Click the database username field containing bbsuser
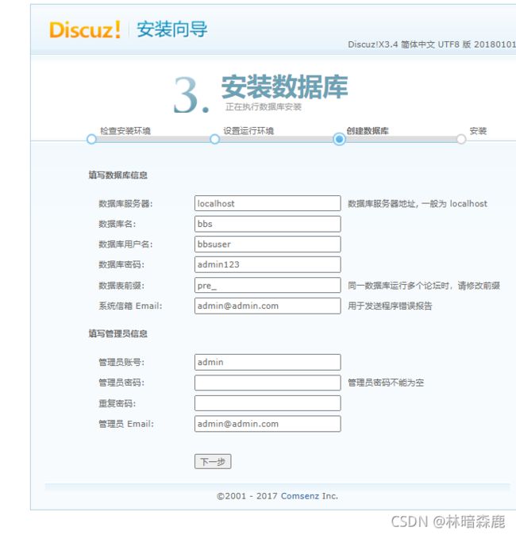 [x=268, y=244]
